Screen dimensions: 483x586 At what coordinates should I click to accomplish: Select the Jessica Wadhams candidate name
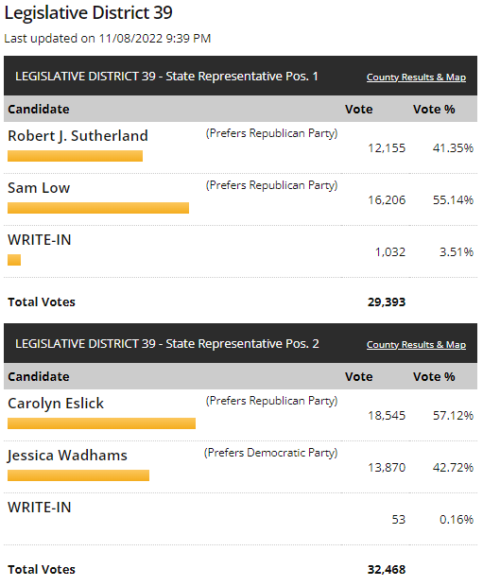coord(67,456)
